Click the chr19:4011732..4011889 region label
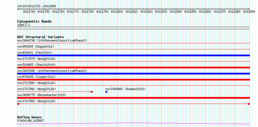Screen dimensions: 258x127 click(37, 6)
